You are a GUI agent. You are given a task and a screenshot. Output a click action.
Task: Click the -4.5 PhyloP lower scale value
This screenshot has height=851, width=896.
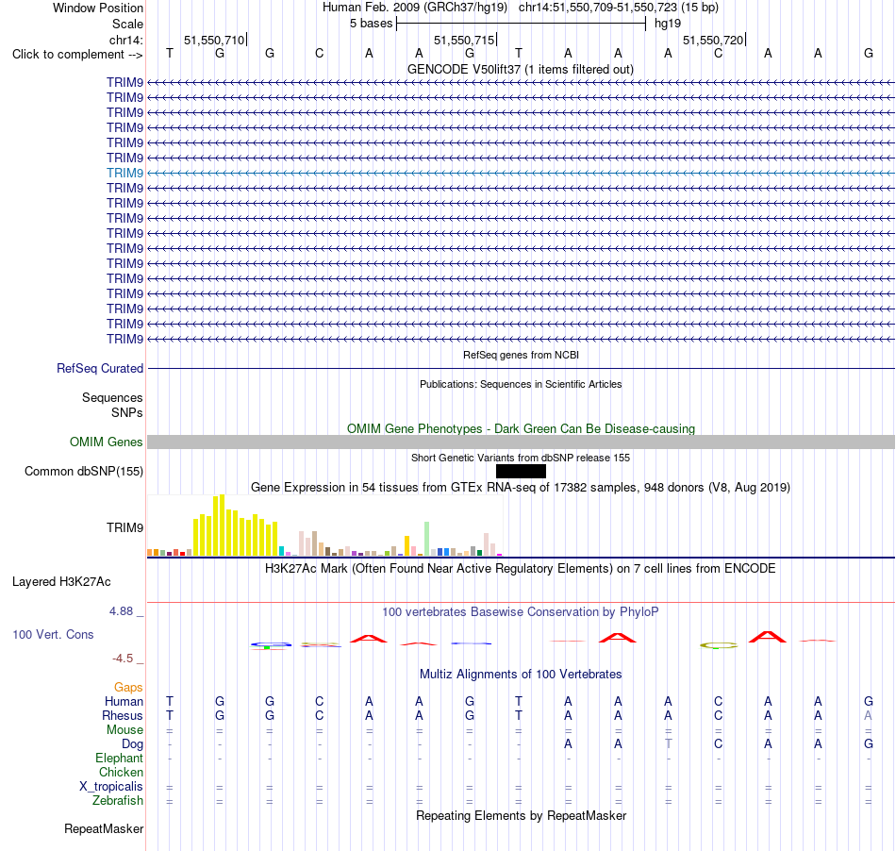coord(123,659)
